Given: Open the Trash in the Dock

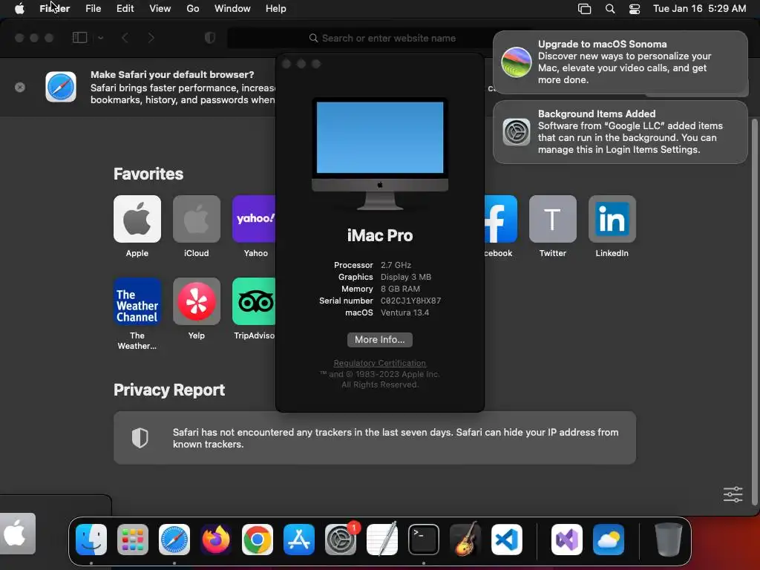Looking at the screenshot, I should coord(669,540).
